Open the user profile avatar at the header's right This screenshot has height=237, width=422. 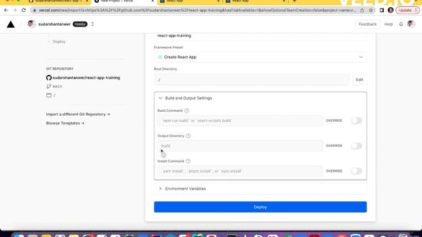[411, 24]
